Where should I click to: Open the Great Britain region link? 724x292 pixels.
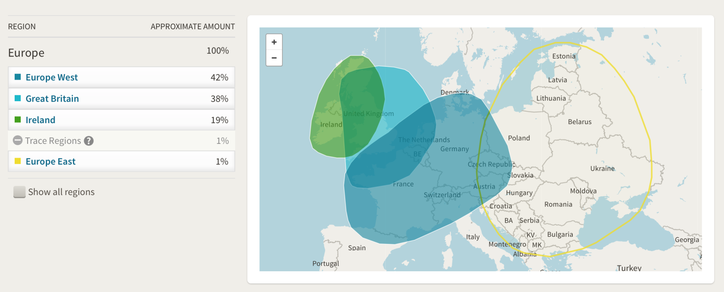click(52, 99)
